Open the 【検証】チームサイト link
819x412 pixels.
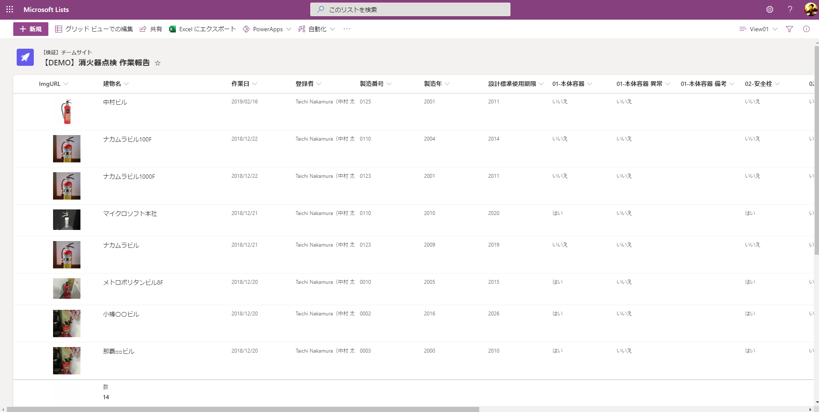point(67,52)
